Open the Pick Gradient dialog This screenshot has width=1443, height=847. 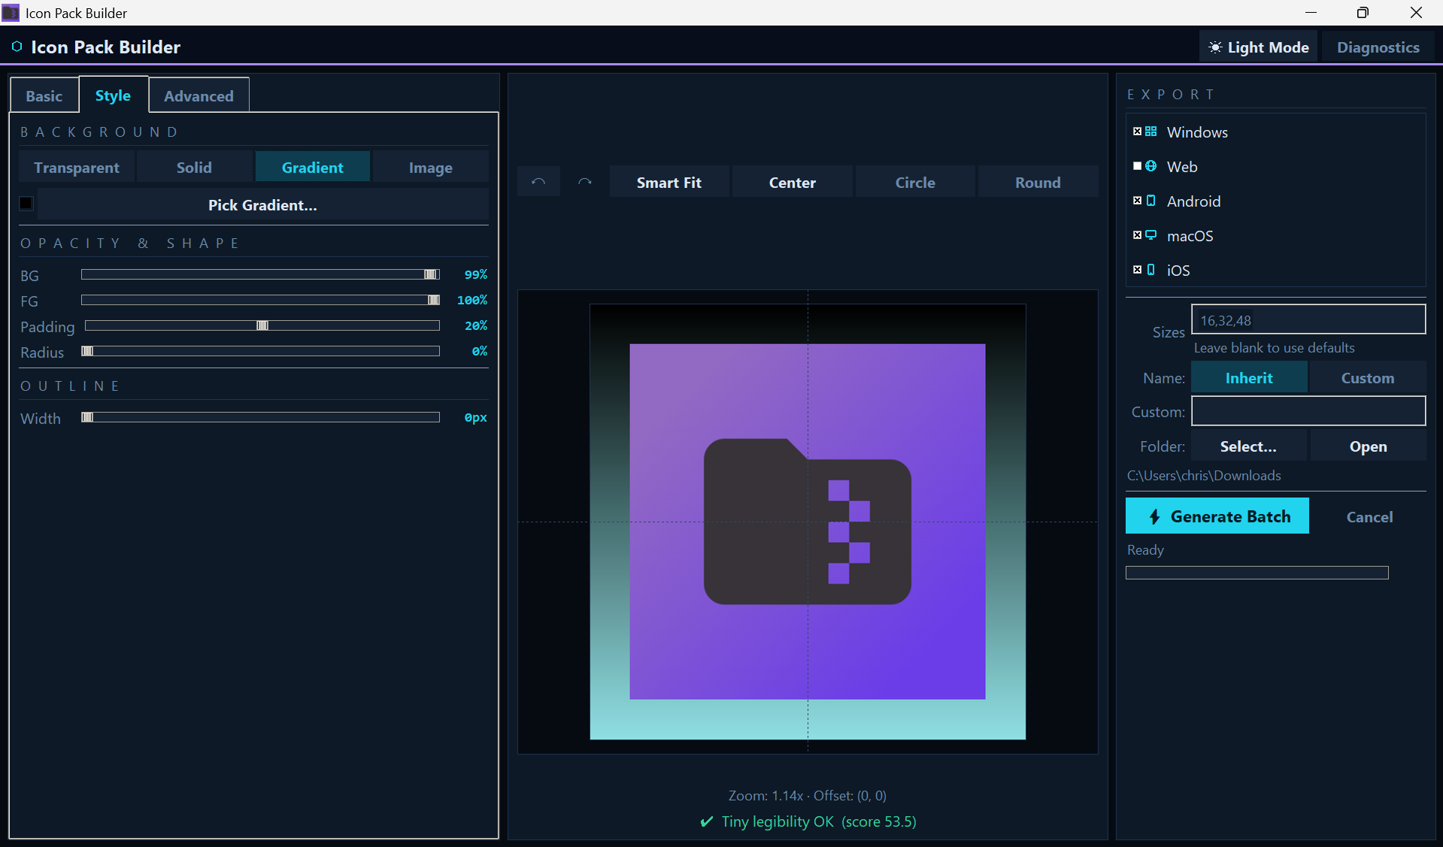pyautogui.click(x=262, y=205)
